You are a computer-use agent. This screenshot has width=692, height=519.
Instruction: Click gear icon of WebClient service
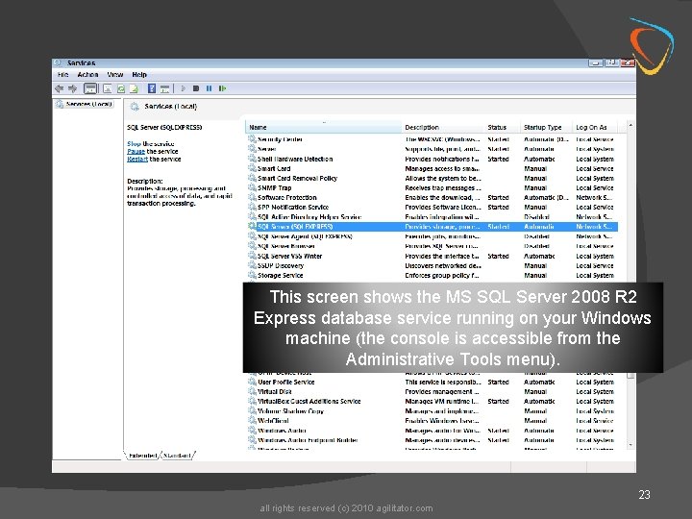[x=252, y=421]
